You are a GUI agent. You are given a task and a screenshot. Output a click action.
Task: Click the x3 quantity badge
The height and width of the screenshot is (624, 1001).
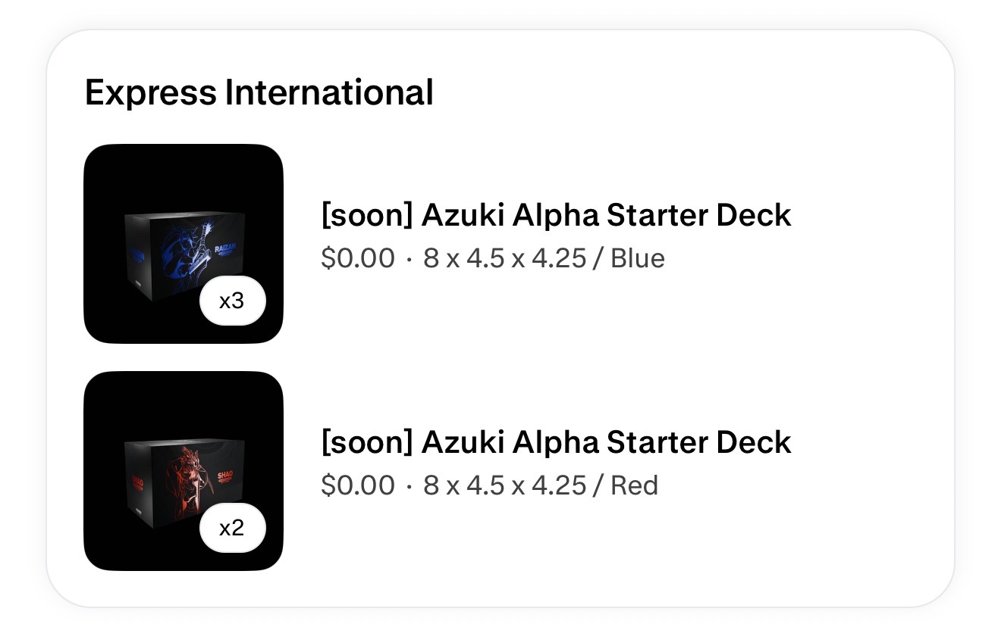click(x=232, y=301)
